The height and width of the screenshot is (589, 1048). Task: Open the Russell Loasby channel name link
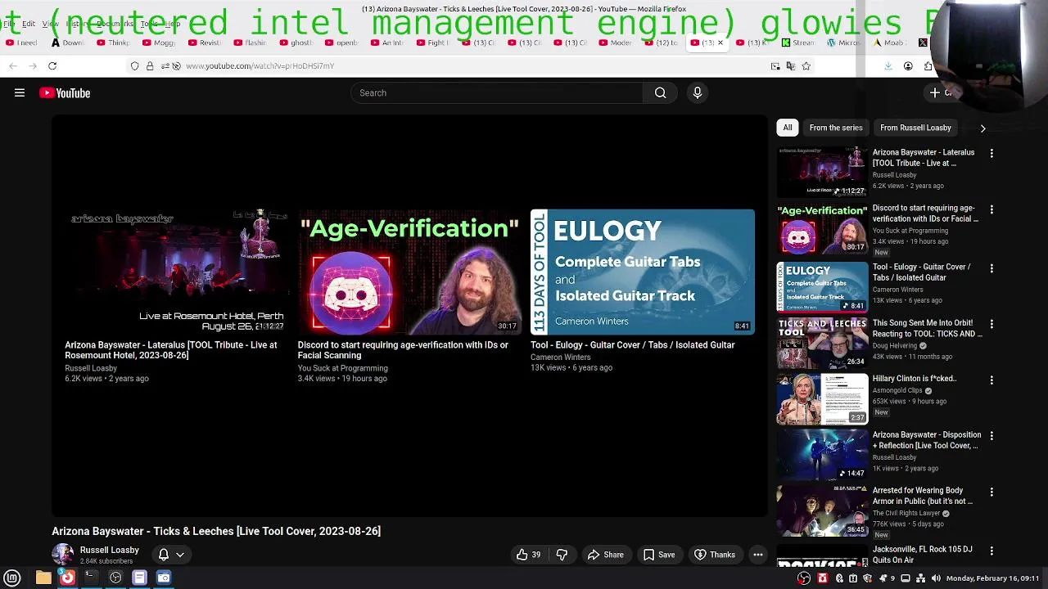(x=109, y=550)
